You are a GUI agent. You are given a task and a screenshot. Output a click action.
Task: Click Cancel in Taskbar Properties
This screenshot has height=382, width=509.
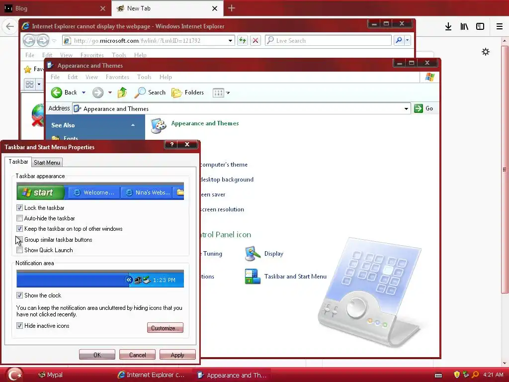click(x=137, y=355)
